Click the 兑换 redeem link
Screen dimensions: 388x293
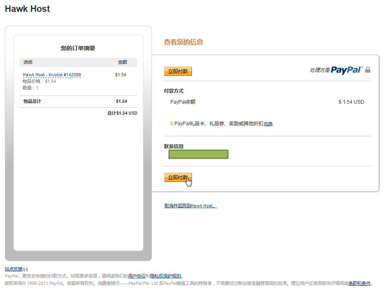pos(268,124)
